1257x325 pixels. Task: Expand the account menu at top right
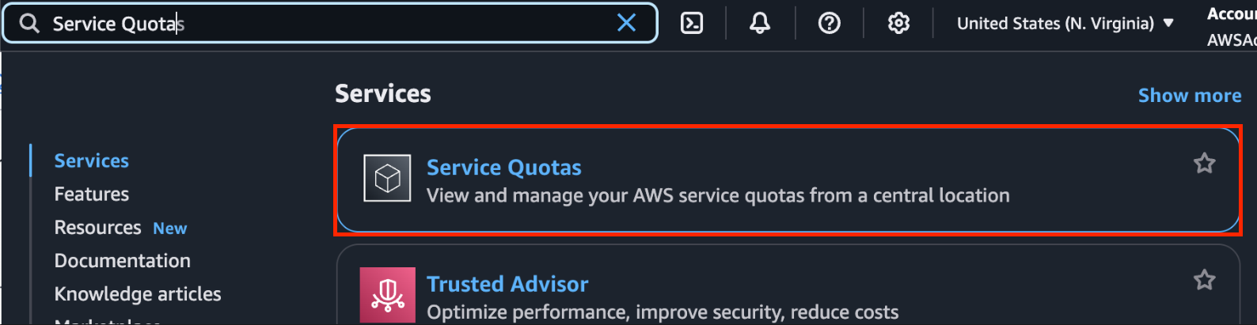coord(1232,26)
